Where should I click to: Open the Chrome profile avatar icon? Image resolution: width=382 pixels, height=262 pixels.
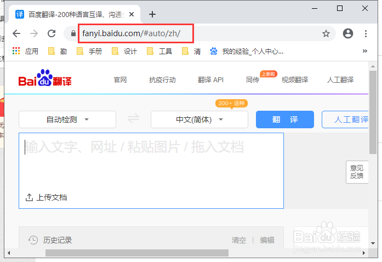tap(348, 33)
